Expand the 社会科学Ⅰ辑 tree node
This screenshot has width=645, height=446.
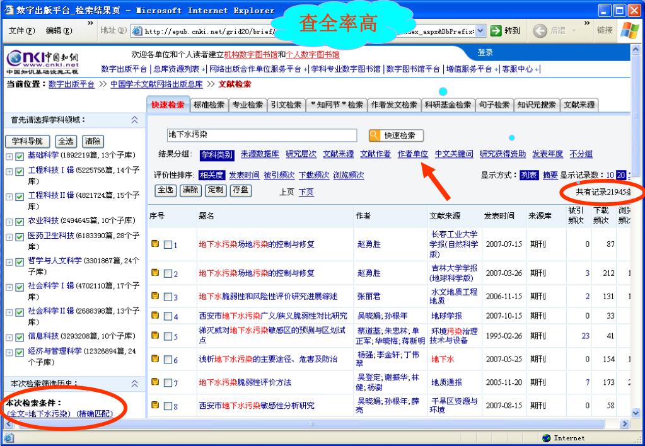coord(9,287)
